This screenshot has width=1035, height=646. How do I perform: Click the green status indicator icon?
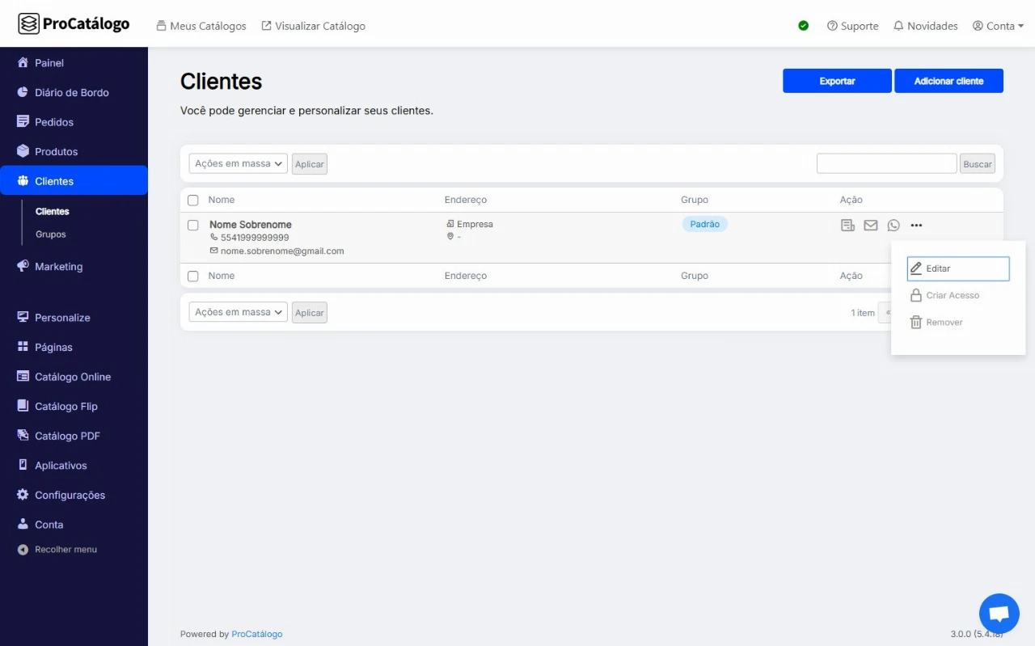(804, 26)
